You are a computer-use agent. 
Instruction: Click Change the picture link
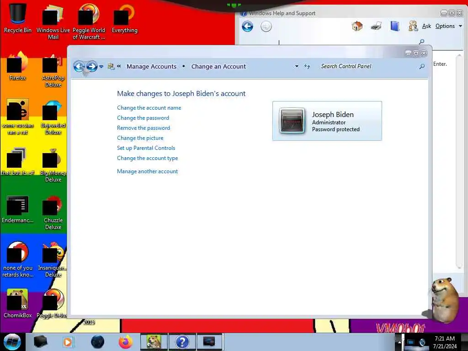point(140,138)
